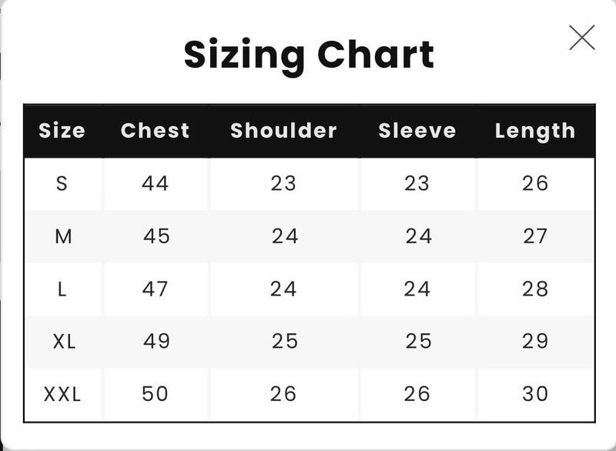Click chest value 44 for size S
This screenshot has height=451, width=616.
click(x=155, y=183)
